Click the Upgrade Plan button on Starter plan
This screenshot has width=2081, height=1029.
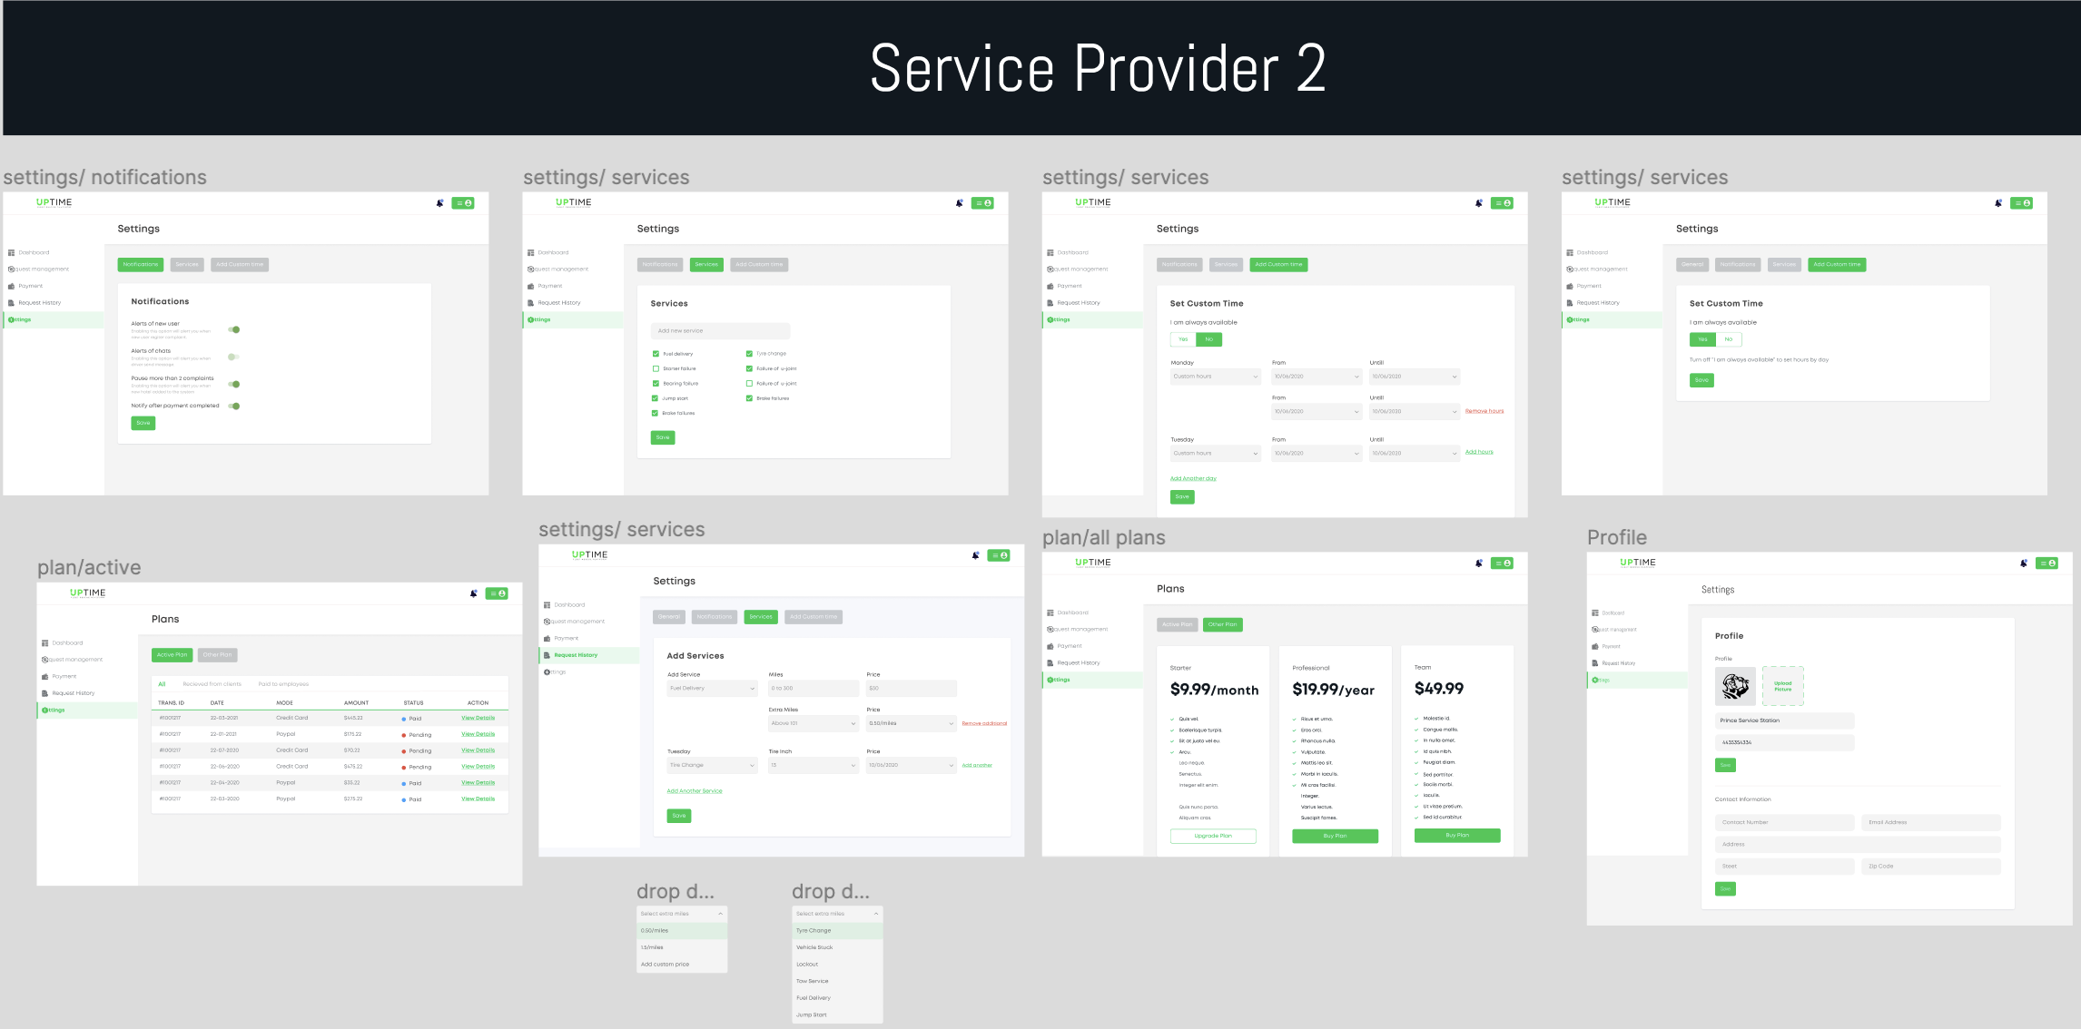coord(1212,836)
